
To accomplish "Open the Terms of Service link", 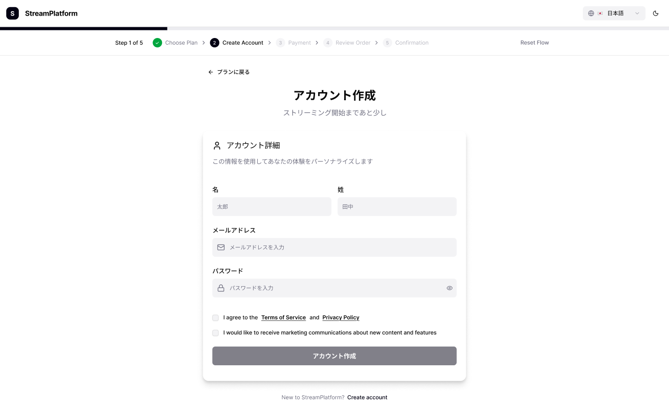I will [x=284, y=317].
